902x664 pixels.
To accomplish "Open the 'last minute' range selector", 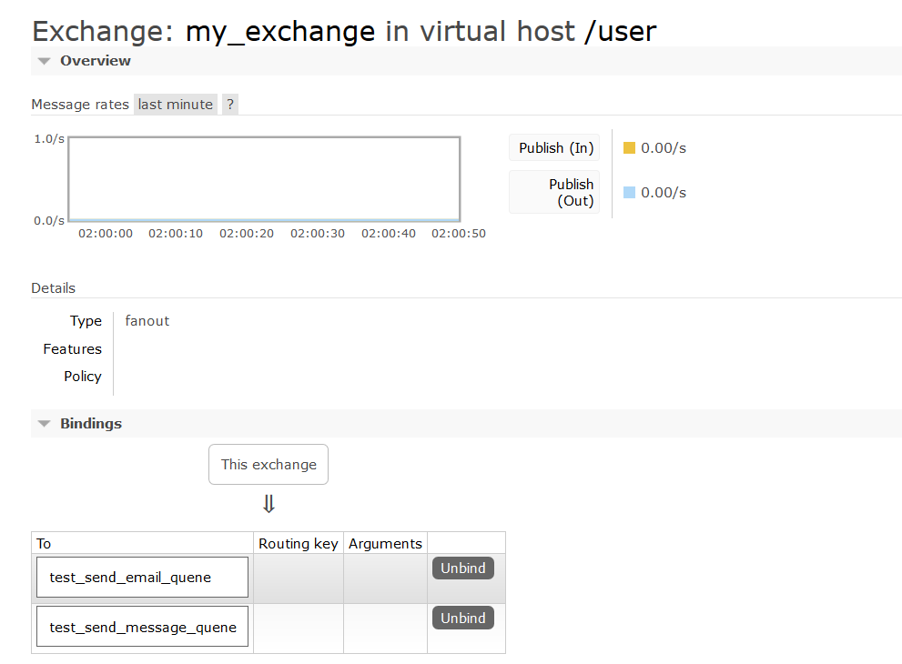I will point(176,104).
